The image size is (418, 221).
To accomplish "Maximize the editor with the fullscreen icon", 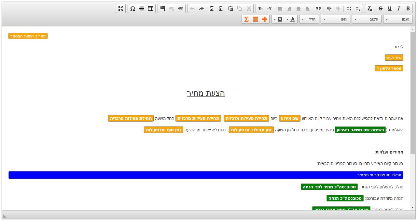I will [x=121, y=8].
